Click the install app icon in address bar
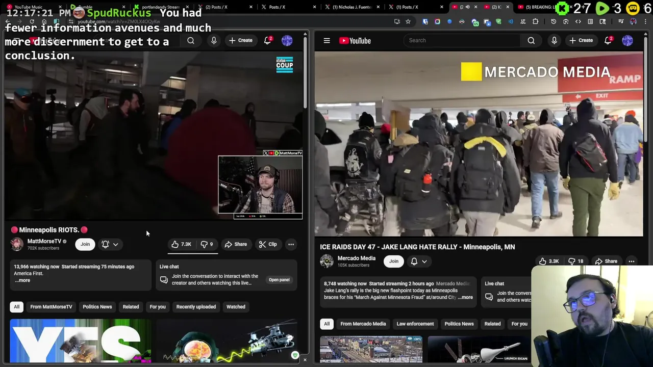The image size is (653, 367). point(397,21)
